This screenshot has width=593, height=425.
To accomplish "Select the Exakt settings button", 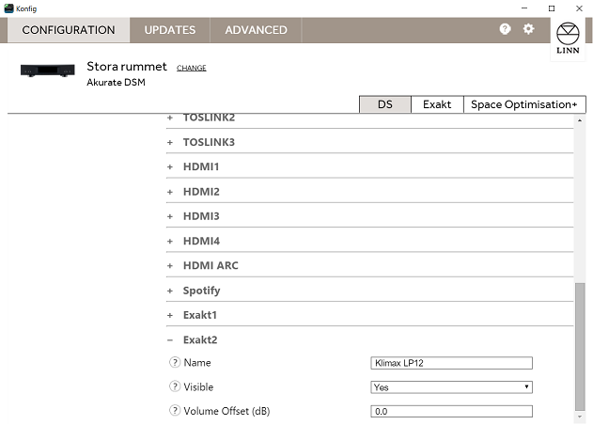I will point(437,104).
